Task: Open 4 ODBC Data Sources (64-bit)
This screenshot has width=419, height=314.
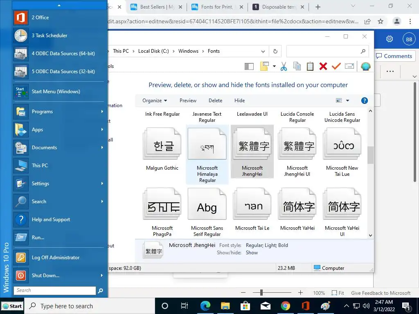Action: coord(60,54)
